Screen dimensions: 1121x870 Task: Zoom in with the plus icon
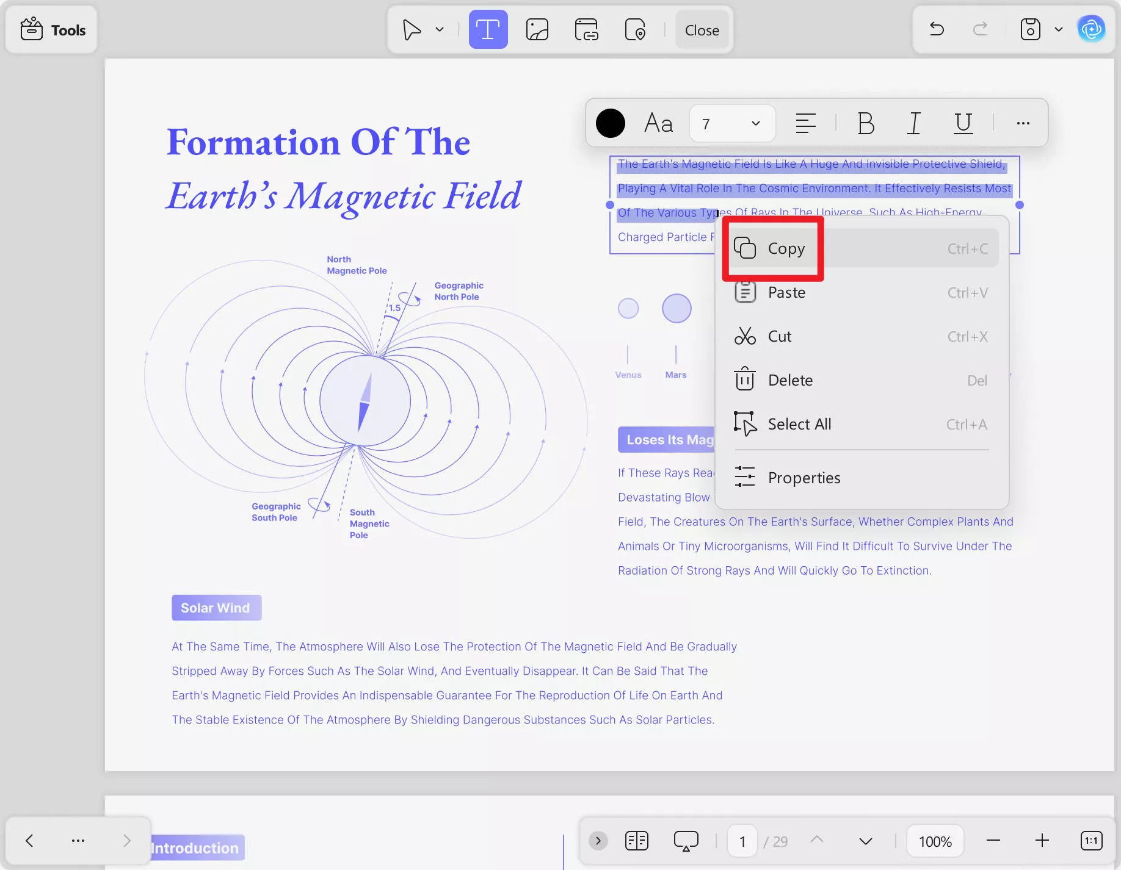1042,841
